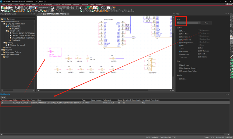
Task: Select MY_PAGE1 in project tree
Action: pyautogui.click(x=16, y=28)
